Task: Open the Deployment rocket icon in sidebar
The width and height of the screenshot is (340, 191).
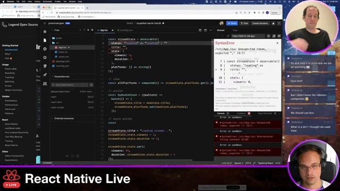Action: click(x=45, y=75)
